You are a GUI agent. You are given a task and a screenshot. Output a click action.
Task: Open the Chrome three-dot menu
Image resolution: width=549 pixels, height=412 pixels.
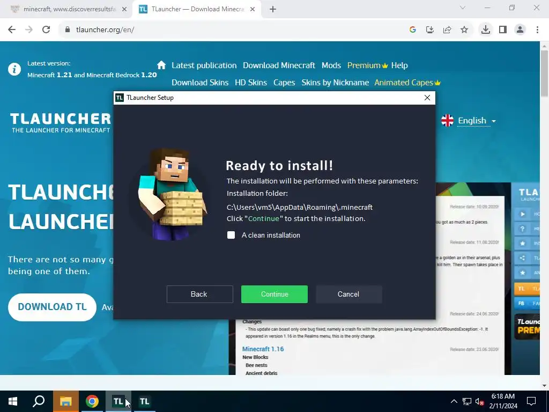click(537, 30)
